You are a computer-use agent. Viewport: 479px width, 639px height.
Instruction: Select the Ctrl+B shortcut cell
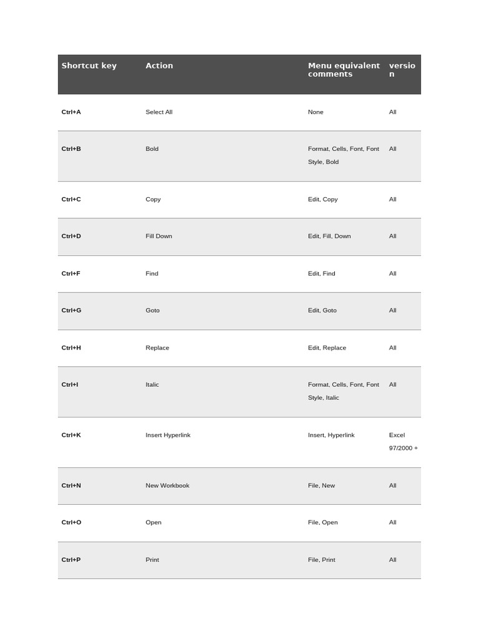click(x=71, y=149)
